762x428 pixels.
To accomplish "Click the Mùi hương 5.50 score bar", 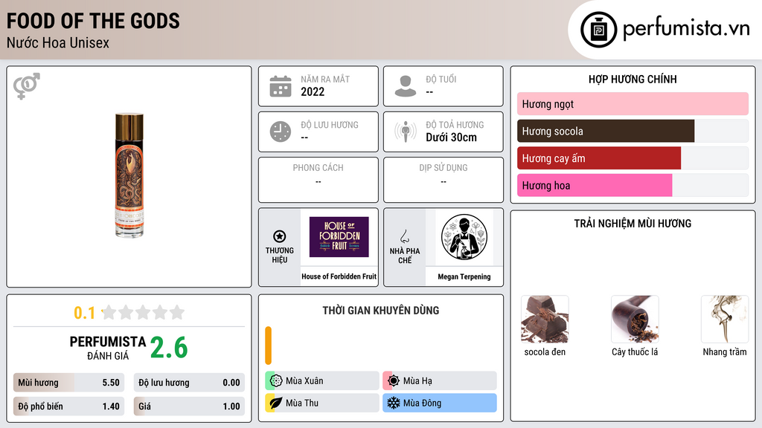I will [68, 383].
